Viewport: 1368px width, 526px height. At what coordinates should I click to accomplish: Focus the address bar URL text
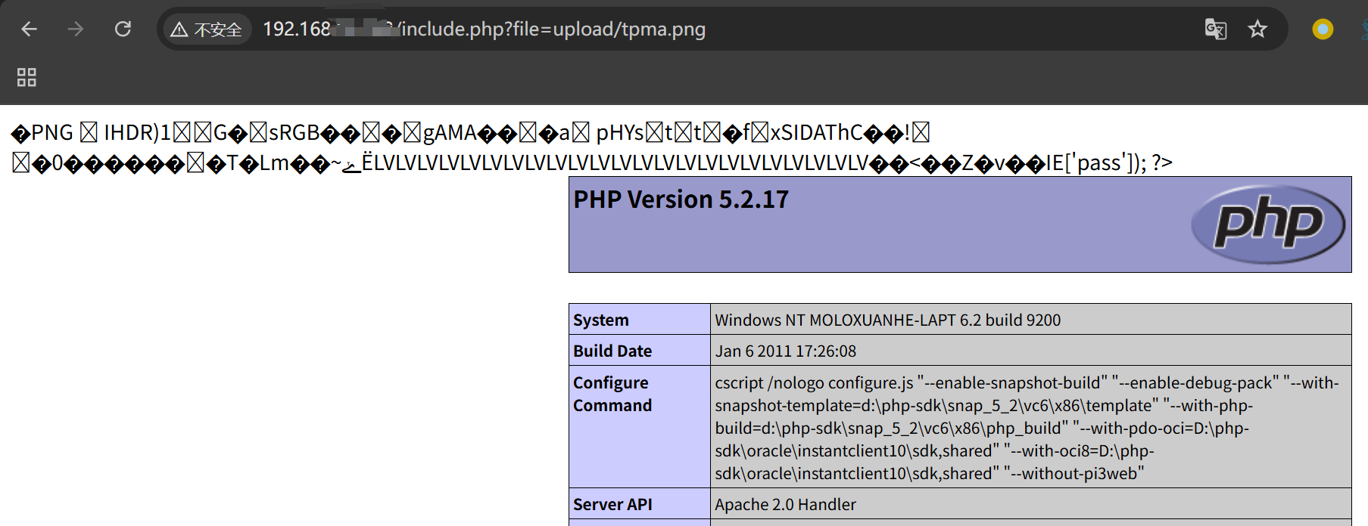tap(484, 29)
